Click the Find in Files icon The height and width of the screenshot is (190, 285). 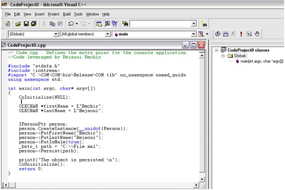tap(125, 24)
